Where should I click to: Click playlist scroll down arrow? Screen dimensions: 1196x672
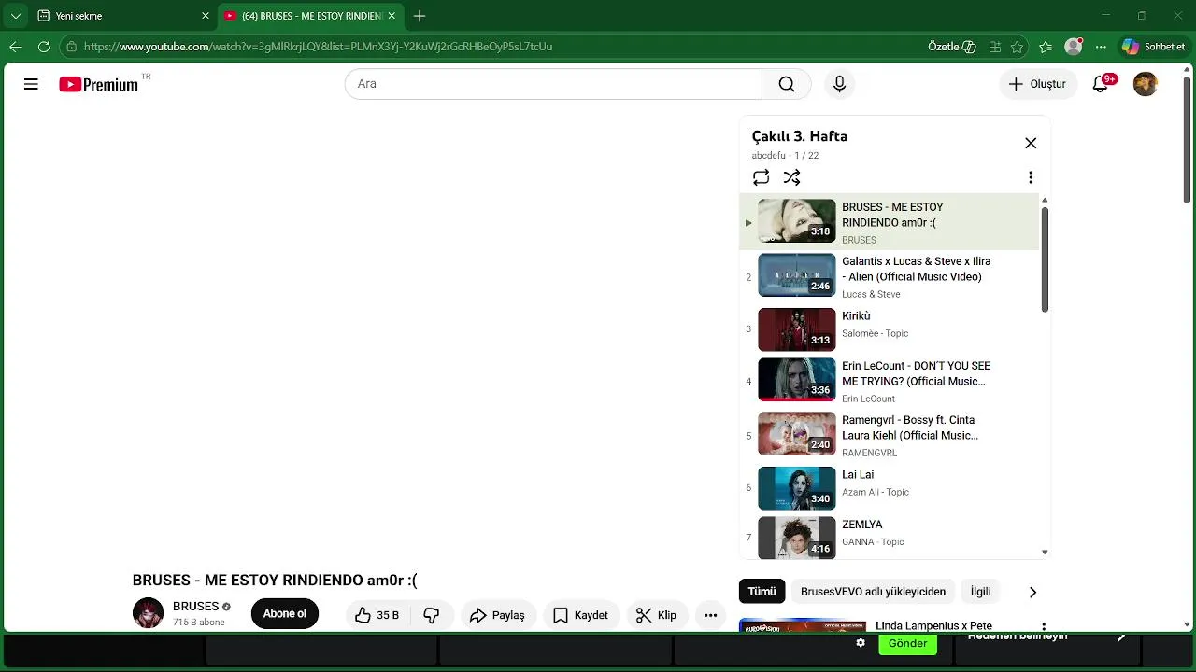1045,553
